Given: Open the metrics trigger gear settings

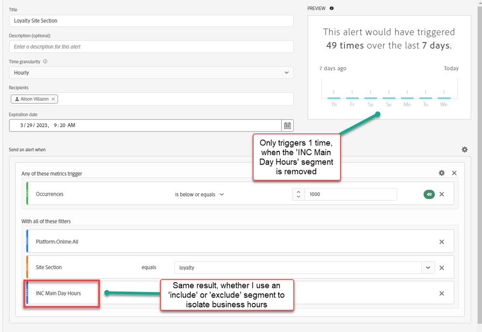Looking at the screenshot, I should [x=441, y=173].
